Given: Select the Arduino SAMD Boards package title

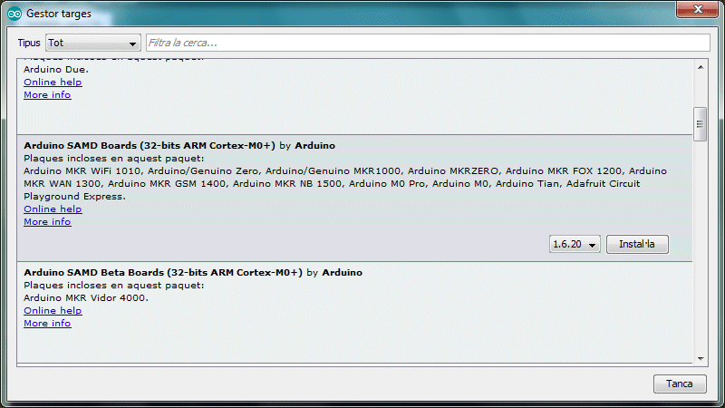Looking at the screenshot, I should [150, 145].
